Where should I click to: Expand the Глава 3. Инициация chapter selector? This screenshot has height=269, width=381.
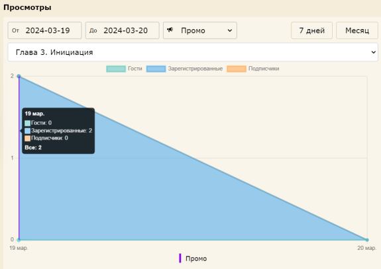pos(193,52)
